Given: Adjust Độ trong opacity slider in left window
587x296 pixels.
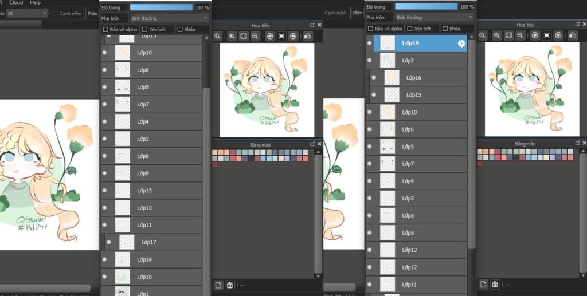Looking at the screenshot, I should [x=161, y=7].
